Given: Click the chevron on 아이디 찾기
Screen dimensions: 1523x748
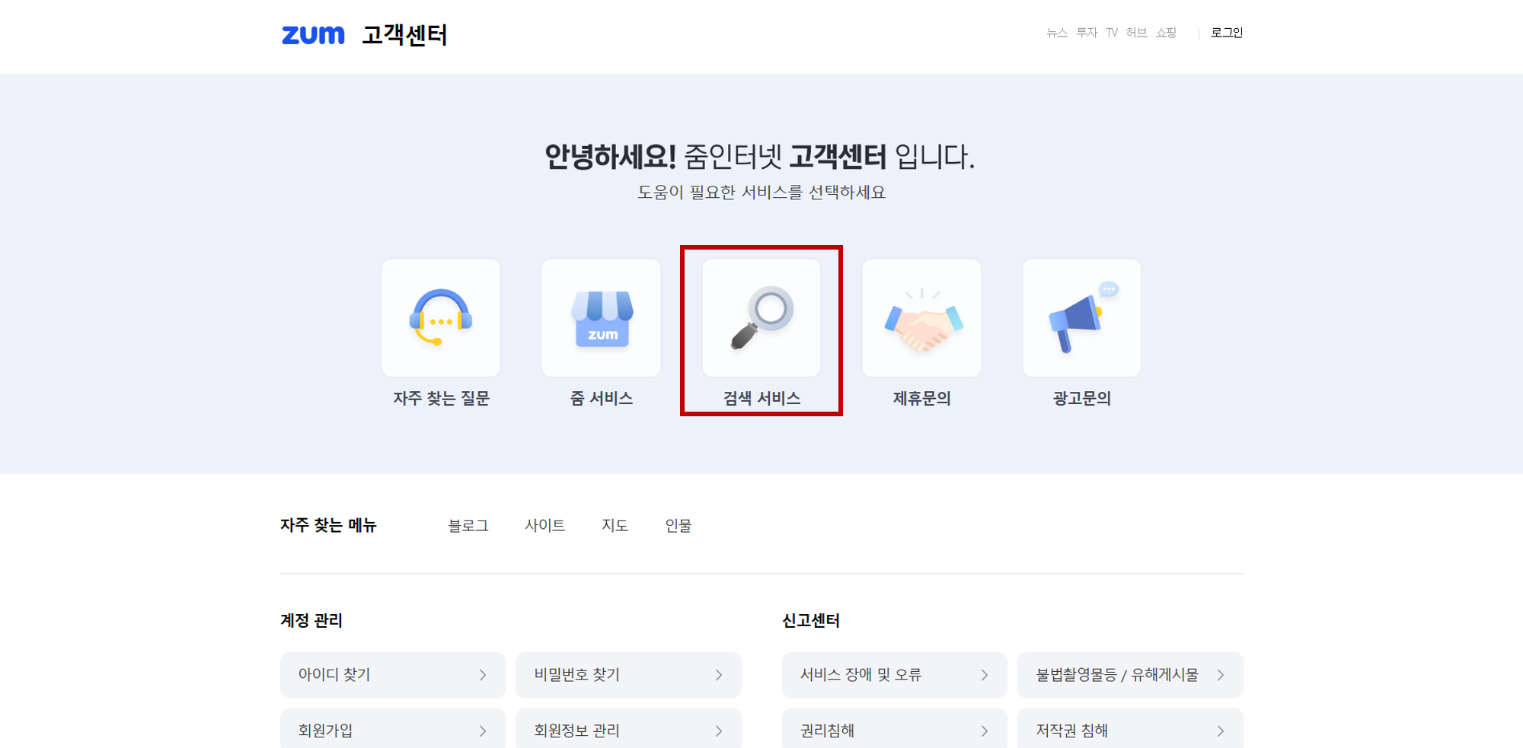Looking at the screenshot, I should [483, 675].
